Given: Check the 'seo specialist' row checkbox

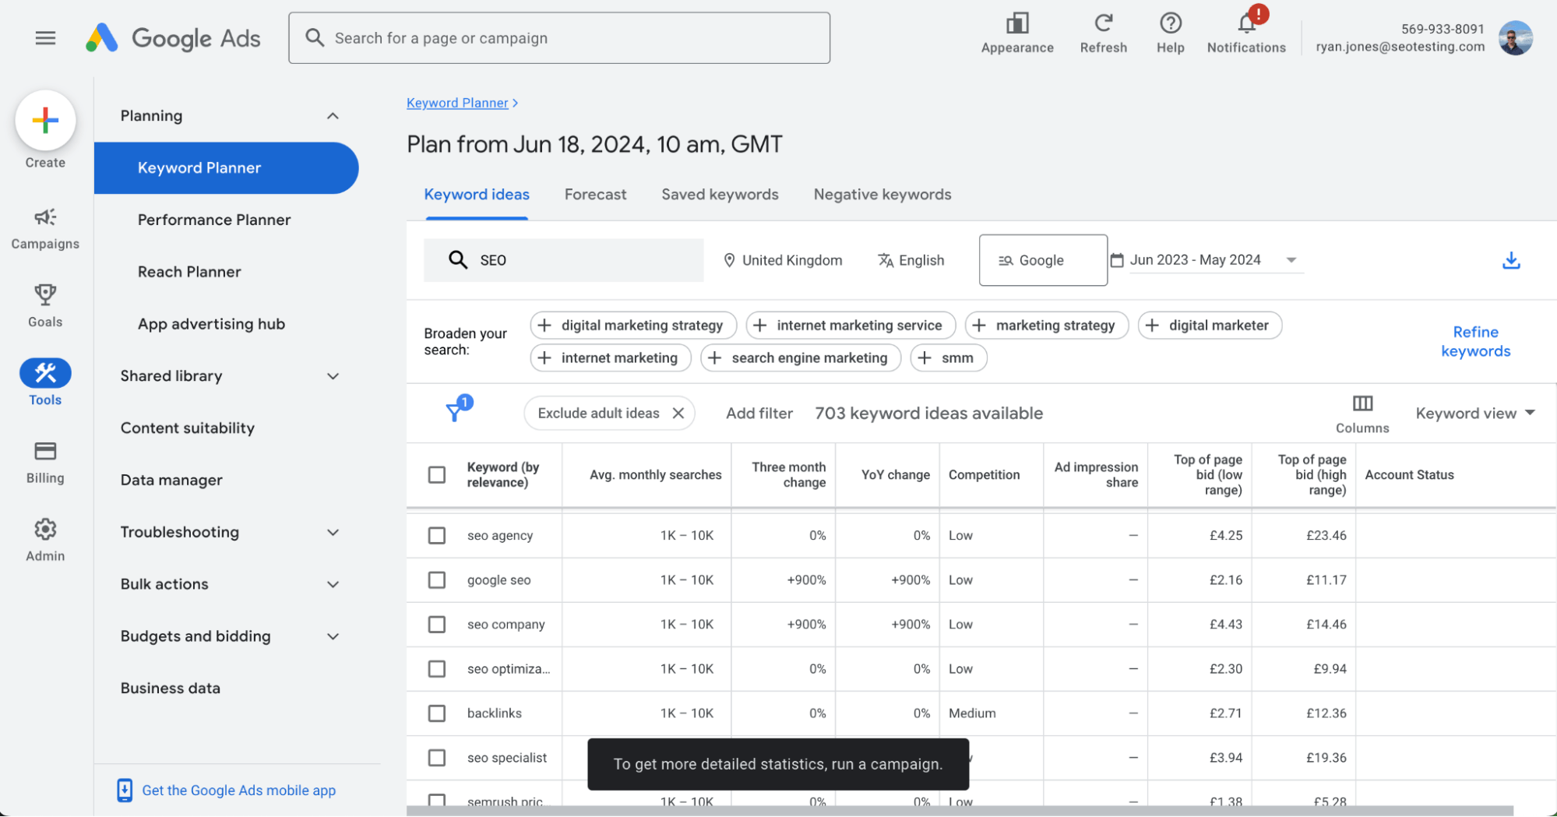Looking at the screenshot, I should [437, 757].
